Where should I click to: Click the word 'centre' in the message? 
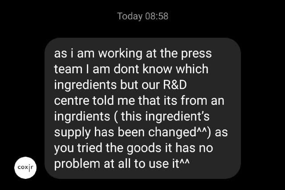[72, 101]
